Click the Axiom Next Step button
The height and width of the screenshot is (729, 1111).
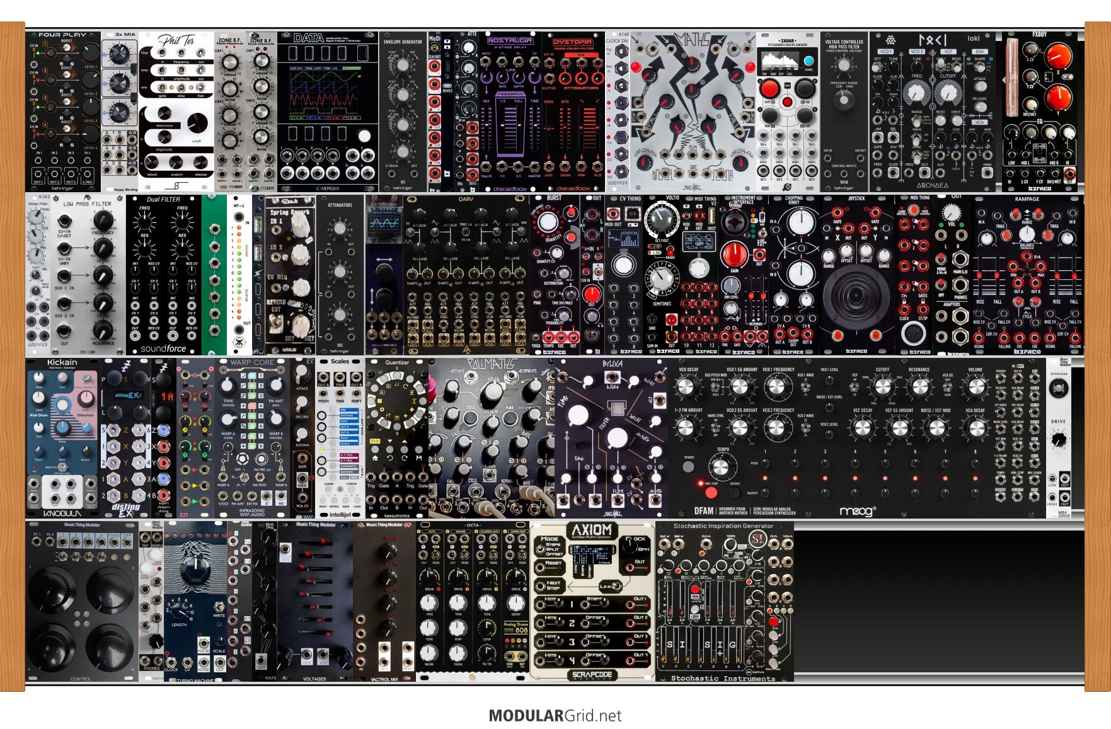coord(541,587)
